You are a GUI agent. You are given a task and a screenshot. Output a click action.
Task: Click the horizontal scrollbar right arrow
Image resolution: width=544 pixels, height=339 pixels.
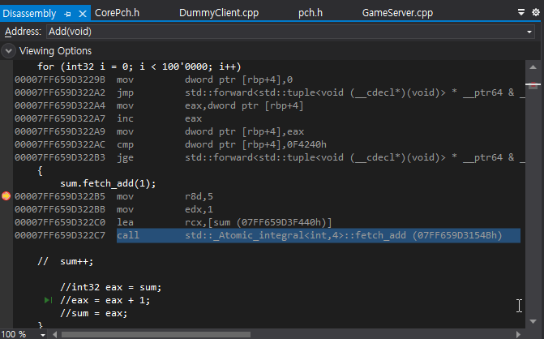518,334
